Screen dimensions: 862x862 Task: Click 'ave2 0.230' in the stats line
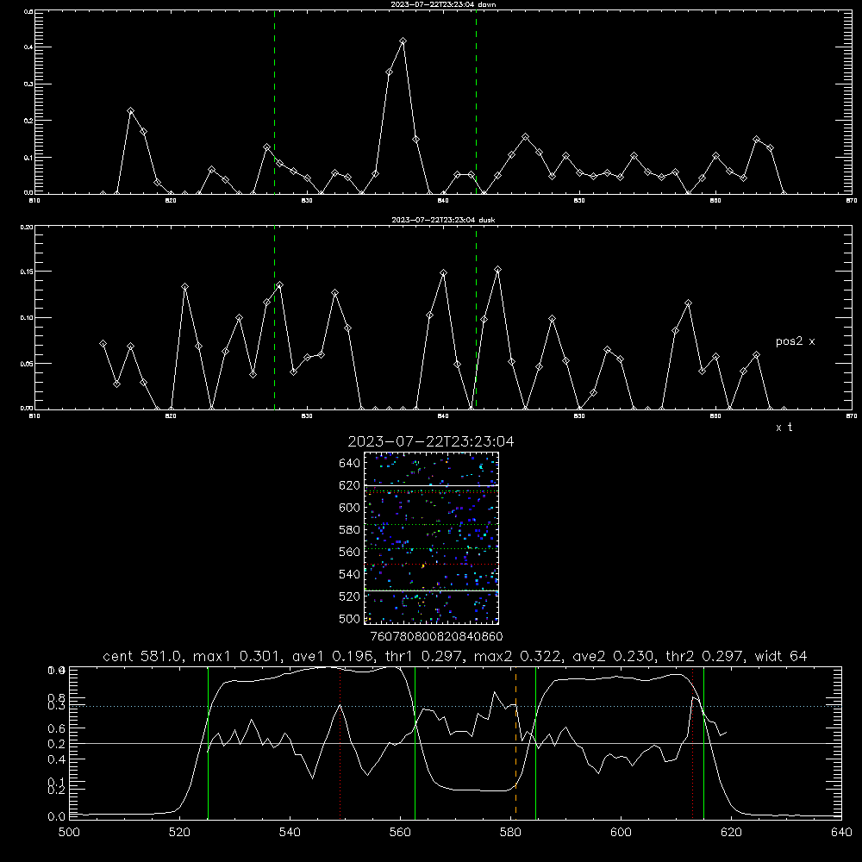coord(613,656)
